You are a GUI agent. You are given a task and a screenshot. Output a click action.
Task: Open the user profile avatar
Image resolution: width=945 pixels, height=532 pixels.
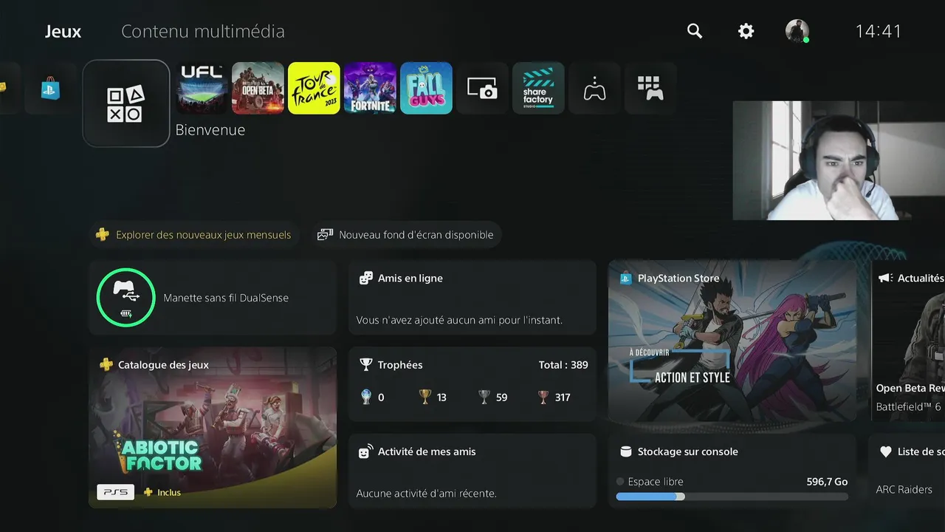pyautogui.click(x=797, y=31)
